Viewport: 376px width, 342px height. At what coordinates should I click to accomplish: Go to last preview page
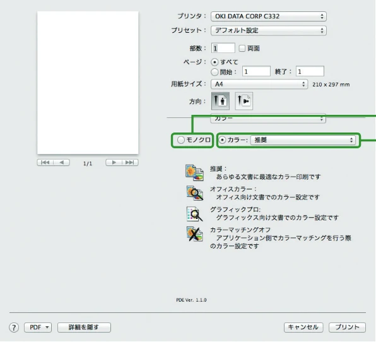tap(130, 162)
